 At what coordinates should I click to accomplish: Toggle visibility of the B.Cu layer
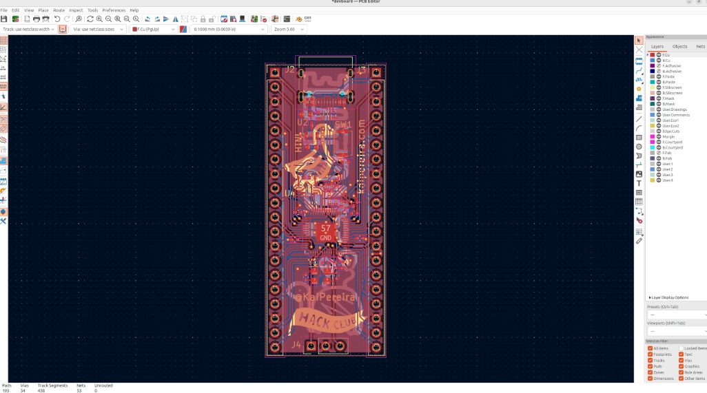tap(659, 60)
